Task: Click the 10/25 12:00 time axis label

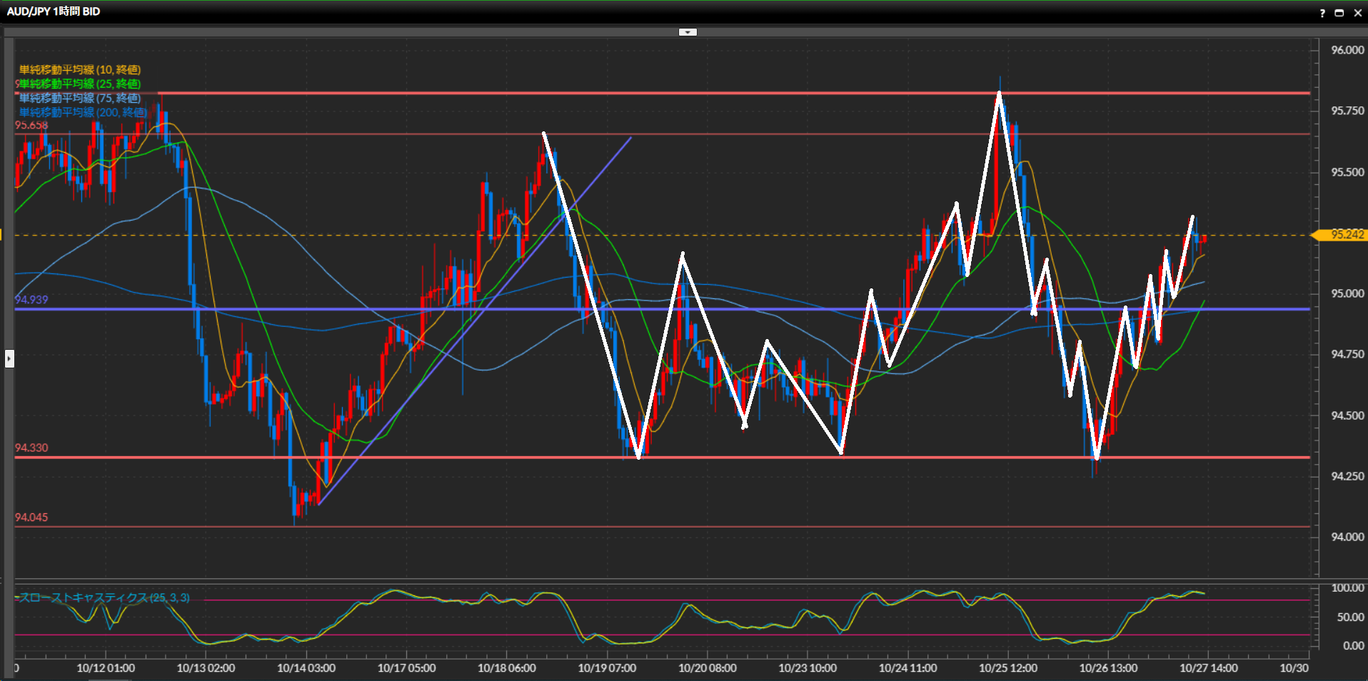Action: [1007, 668]
